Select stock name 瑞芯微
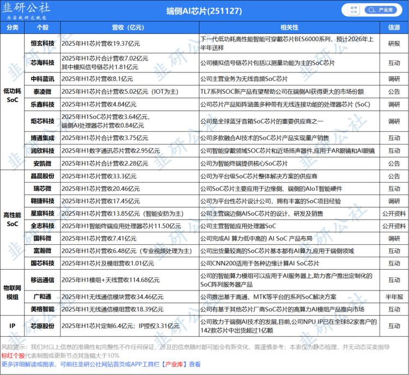This screenshot has height=375, width=409. 43,189
